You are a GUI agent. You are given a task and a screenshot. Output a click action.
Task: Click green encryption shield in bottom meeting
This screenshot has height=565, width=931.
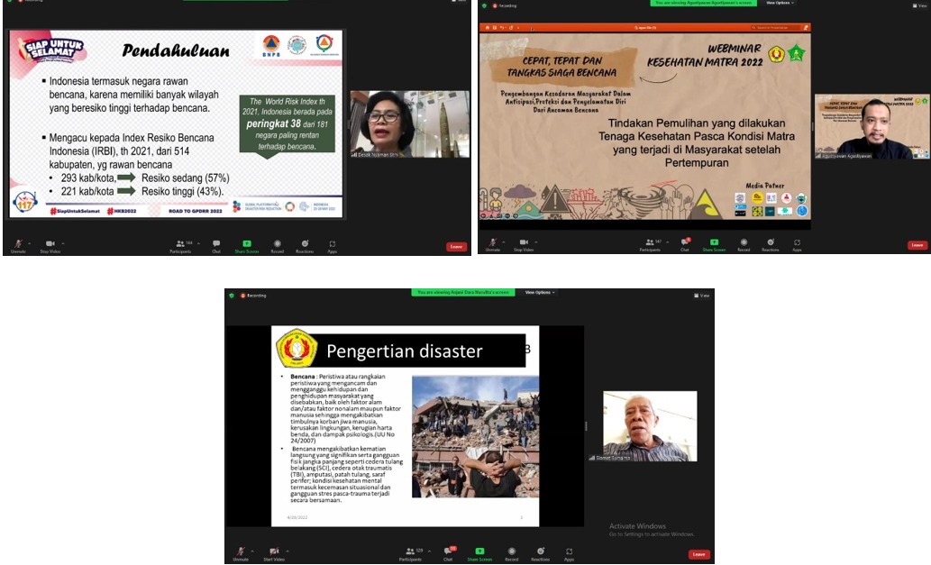pos(232,295)
